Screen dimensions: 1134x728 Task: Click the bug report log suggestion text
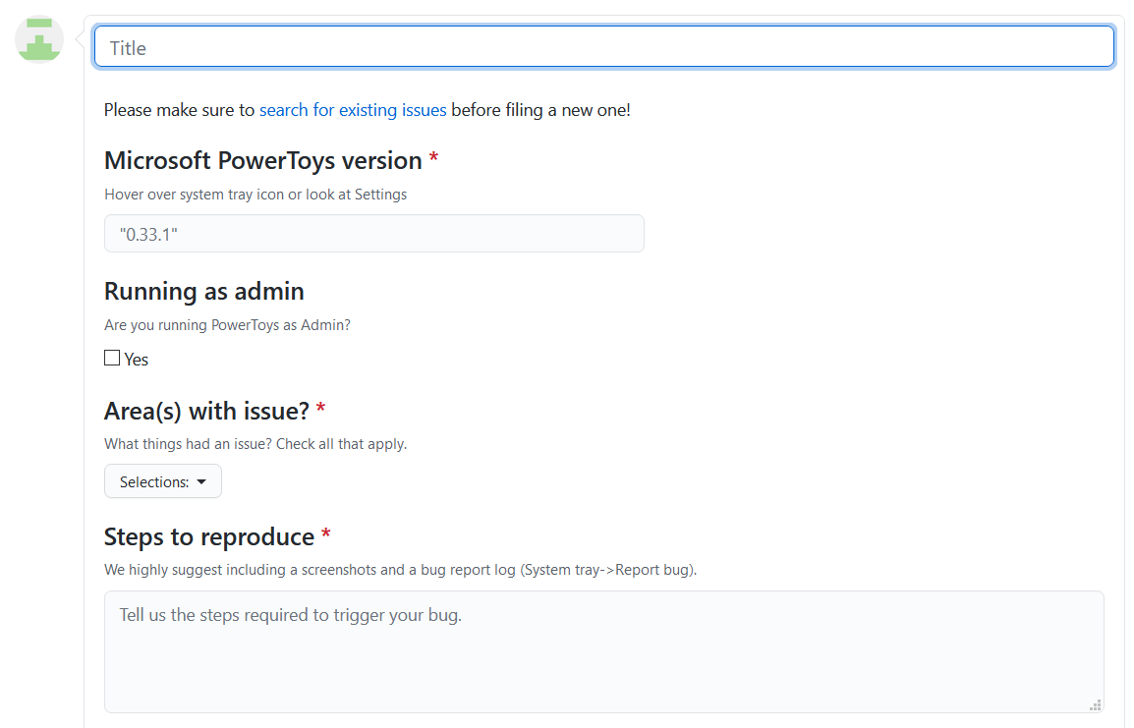(401, 570)
